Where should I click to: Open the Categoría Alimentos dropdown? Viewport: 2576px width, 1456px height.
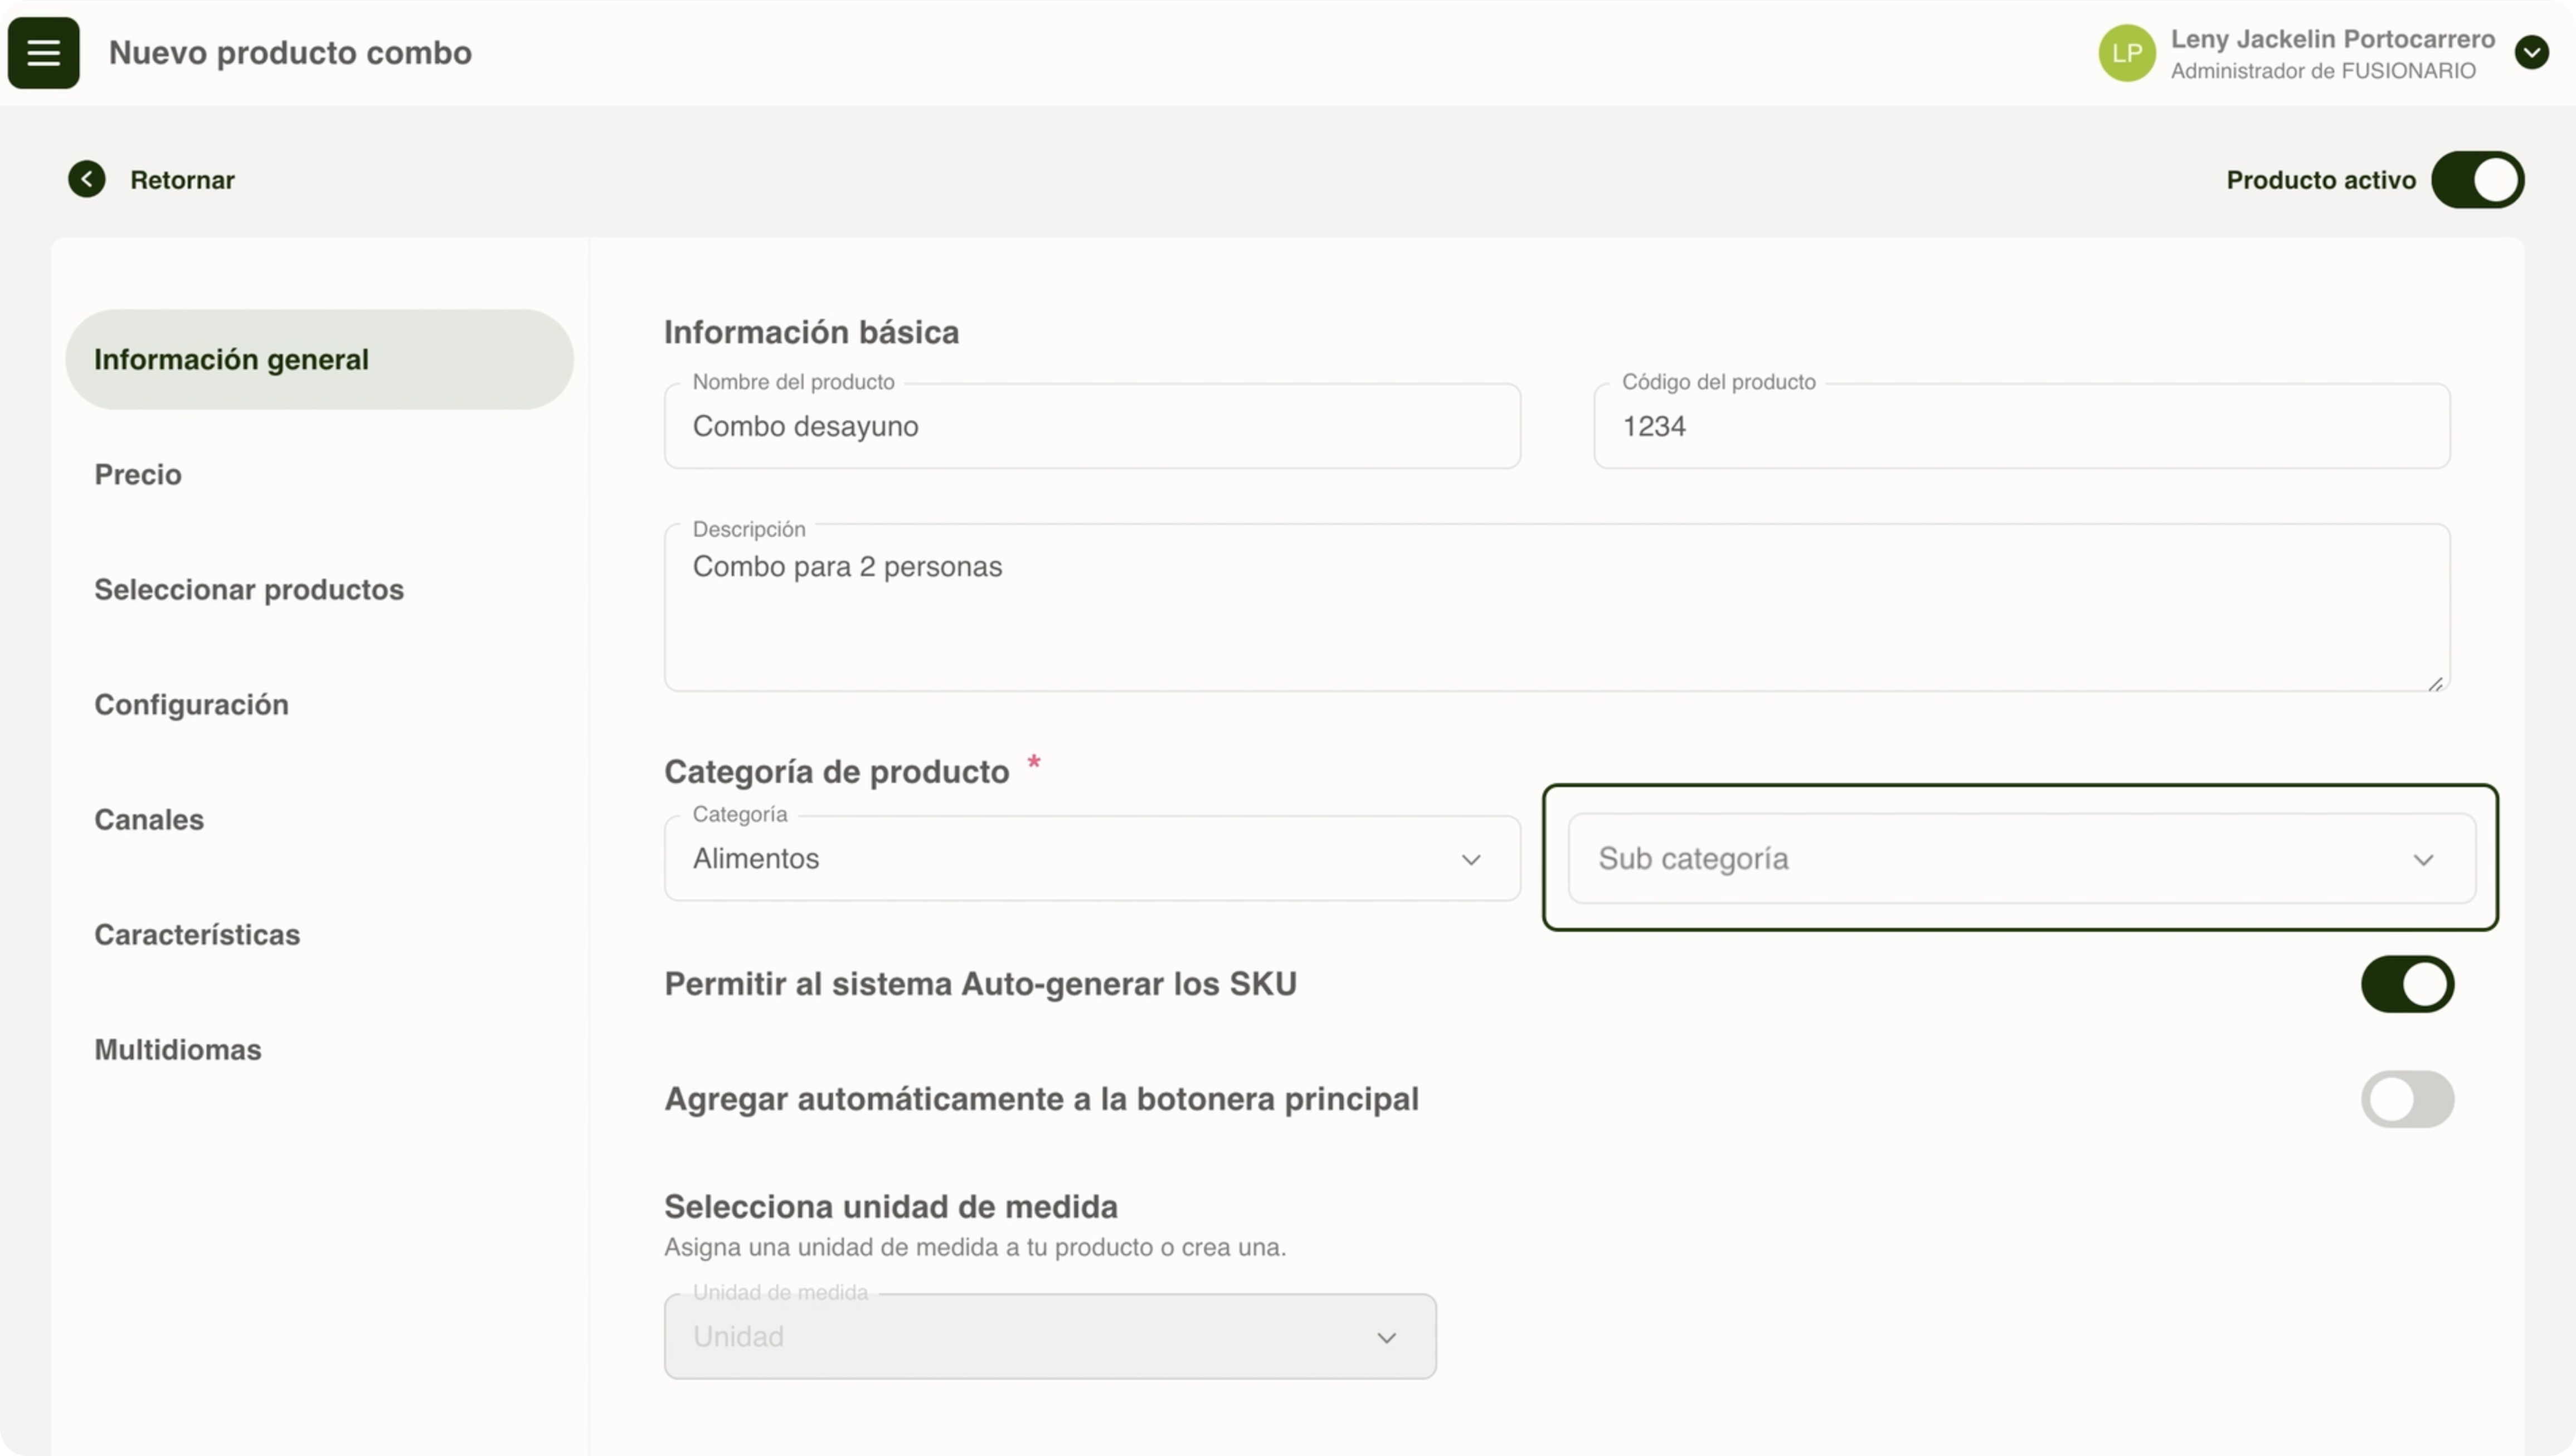[x=1091, y=858]
